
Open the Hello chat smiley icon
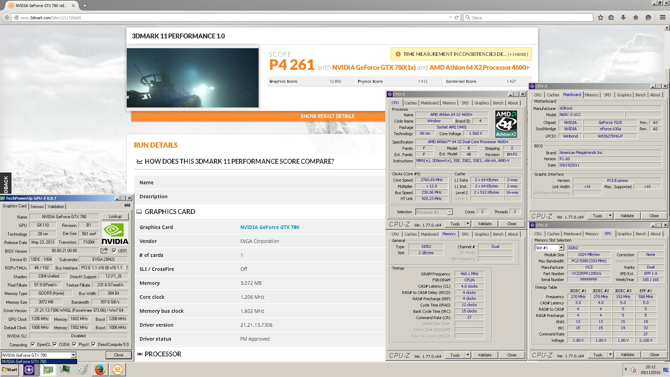(648, 17)
